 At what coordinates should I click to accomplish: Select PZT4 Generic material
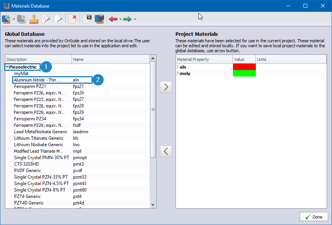(x=78, y=196)
